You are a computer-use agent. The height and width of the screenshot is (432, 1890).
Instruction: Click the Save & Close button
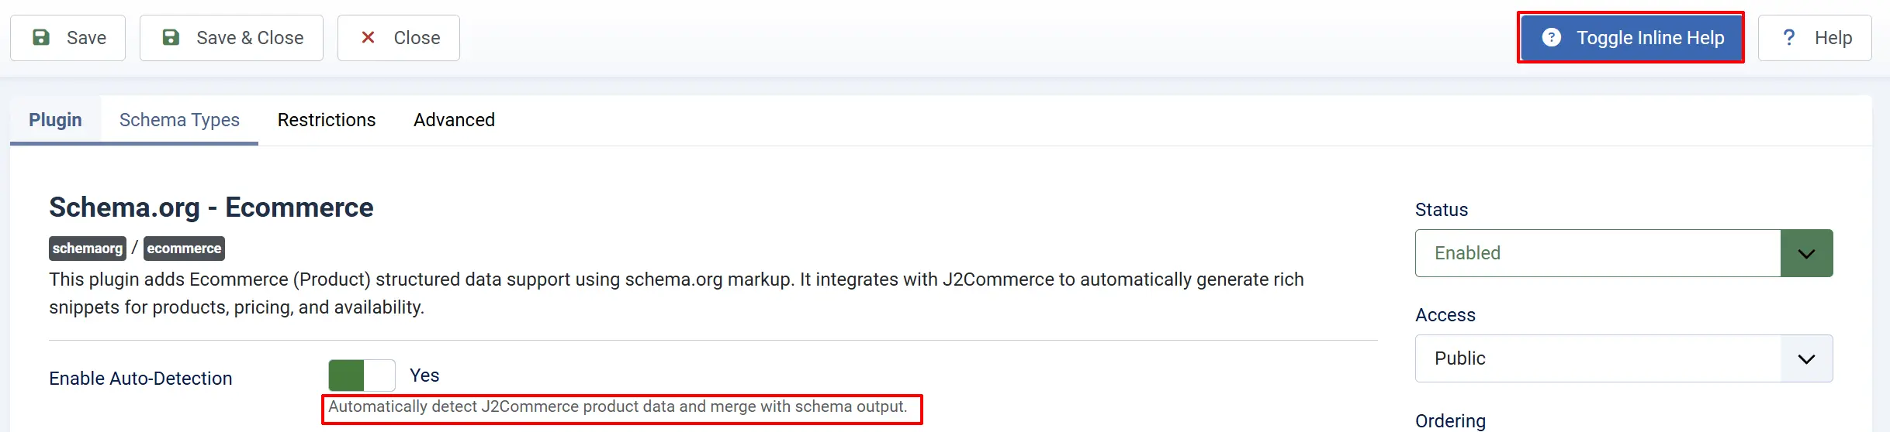(x=231, y=38)
